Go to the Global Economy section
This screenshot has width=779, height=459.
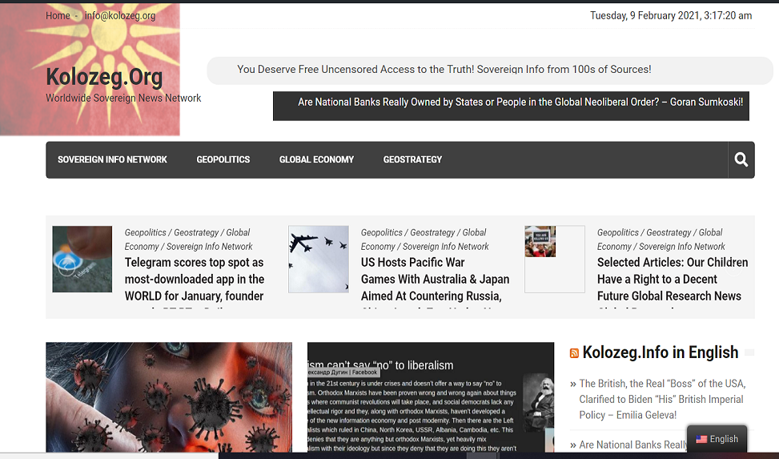pyautogui.click(x=316, y=160)
